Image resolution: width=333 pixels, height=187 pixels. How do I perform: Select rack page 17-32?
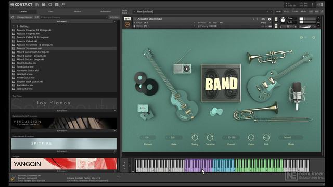(287, 11)
